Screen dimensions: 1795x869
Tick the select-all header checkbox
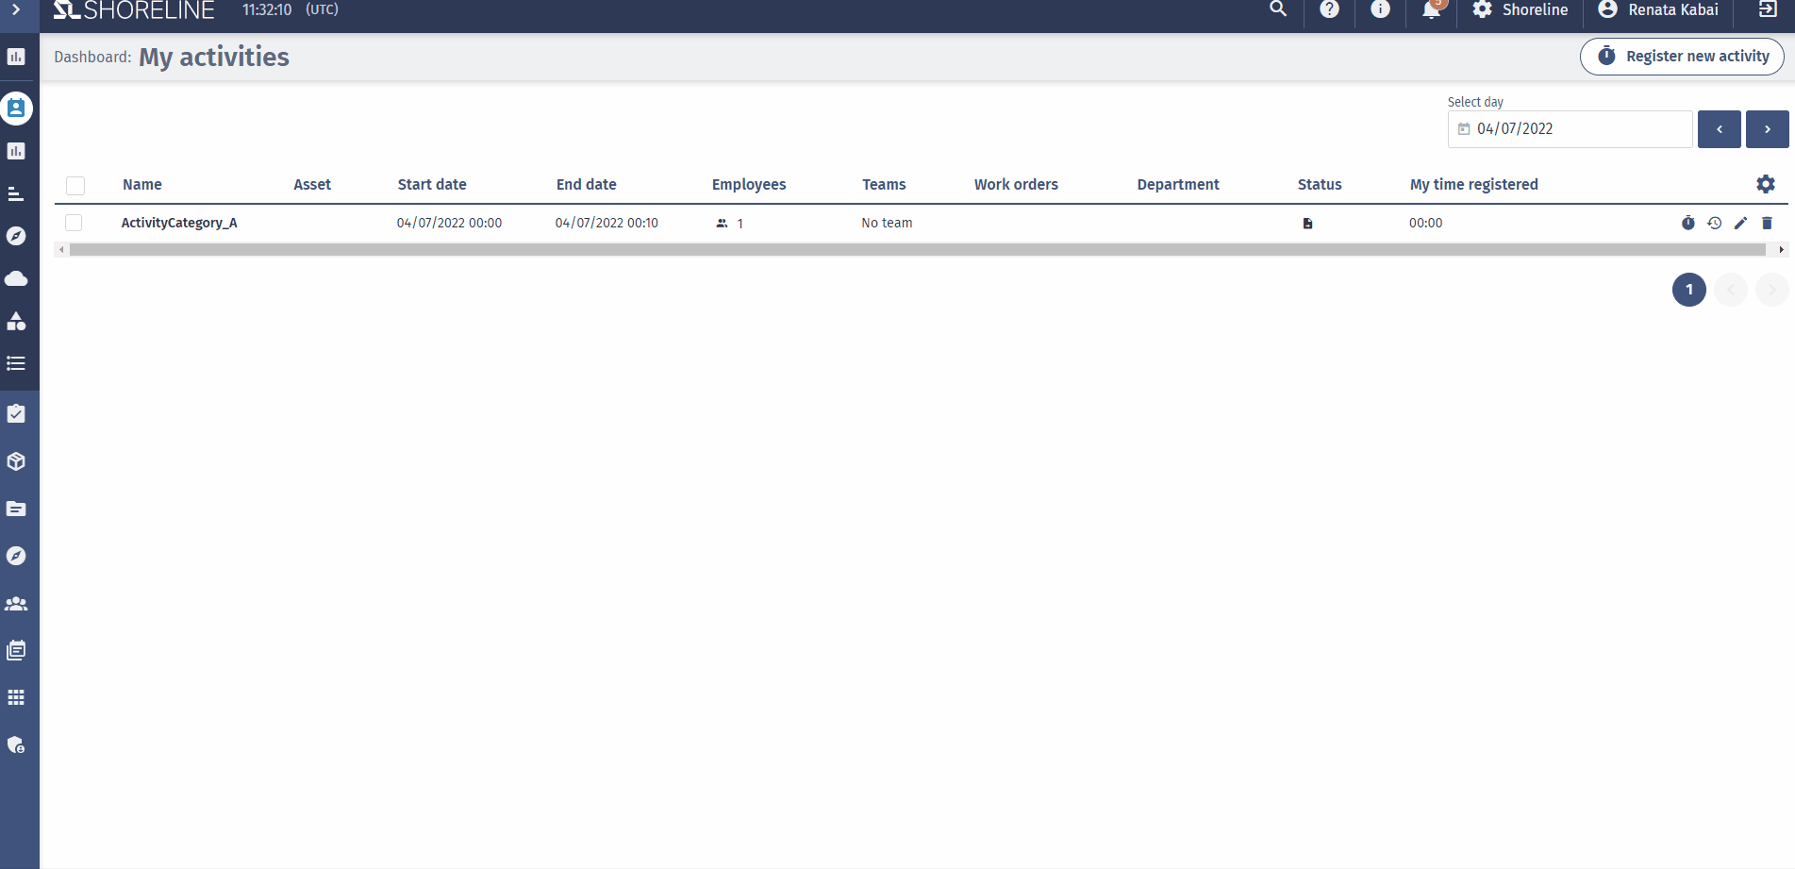click(x=75, y=185)
